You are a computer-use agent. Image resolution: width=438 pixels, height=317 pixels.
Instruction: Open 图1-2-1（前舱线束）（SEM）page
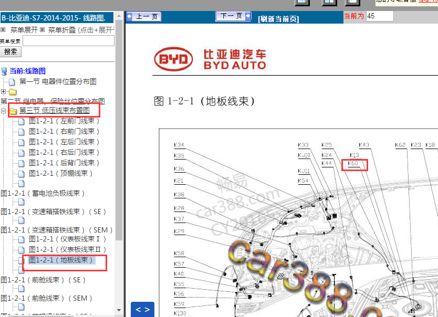pyautogui.click(x=46, y=298)
